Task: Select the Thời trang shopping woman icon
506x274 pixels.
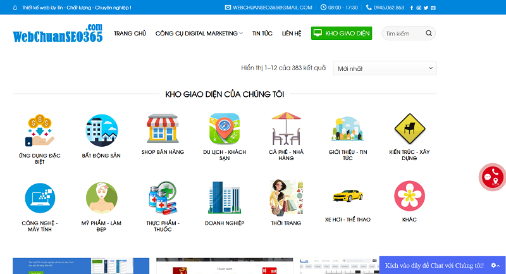Action: point(286,197)
